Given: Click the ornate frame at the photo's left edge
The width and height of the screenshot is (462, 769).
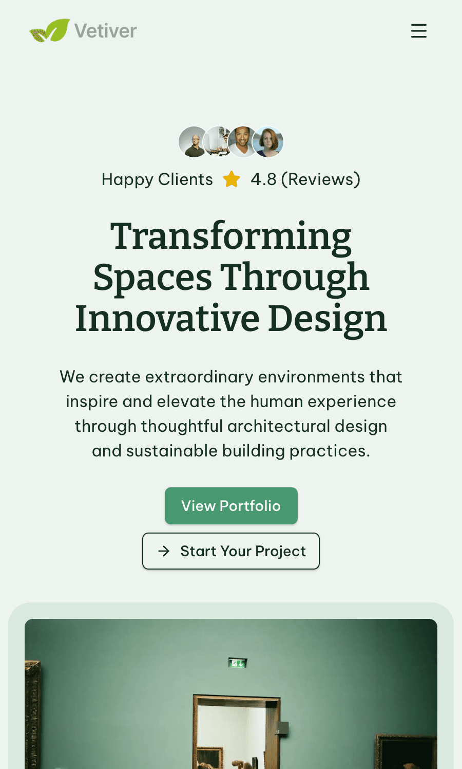Looking at the screenshot, I should 32,720.
